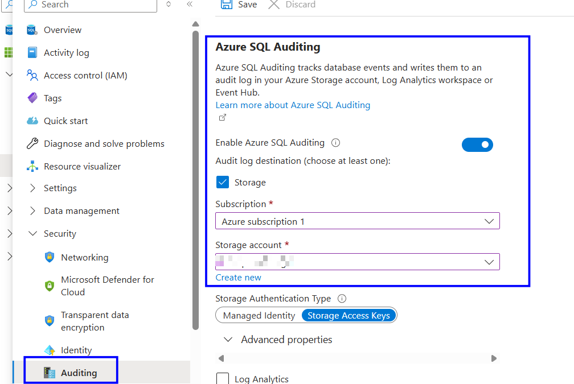Open Identity under Security

pyautogui.click(x=76, y=350)
